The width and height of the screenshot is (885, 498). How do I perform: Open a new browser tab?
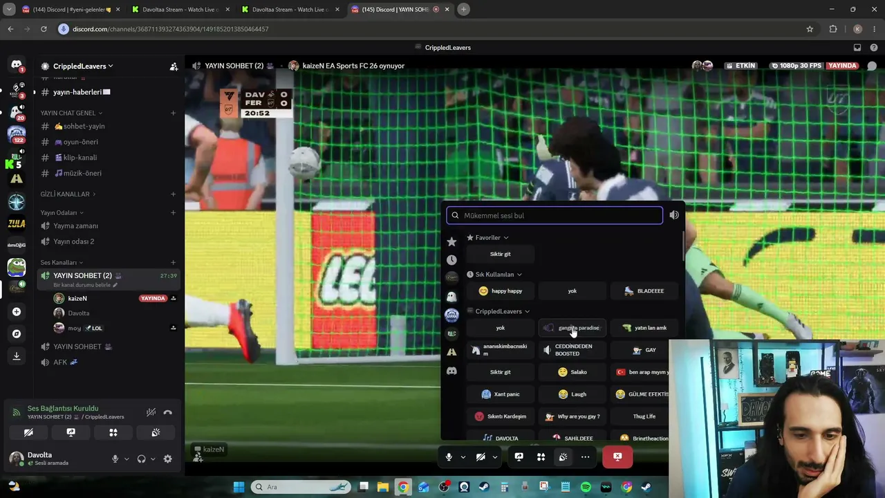464,10
